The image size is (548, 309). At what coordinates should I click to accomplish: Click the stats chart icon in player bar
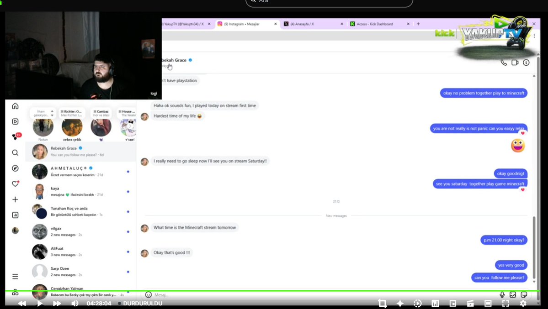435,304
